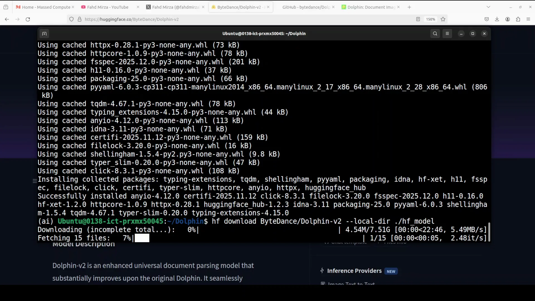This screenshot has width=535, height=301.
Task: Click the terminal scrollbar thumb
Action: pos(490,232)
